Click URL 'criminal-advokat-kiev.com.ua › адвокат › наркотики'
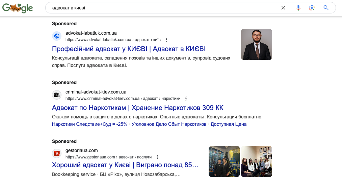Viewport: 342px width, 185px height. tap(123, 99)
